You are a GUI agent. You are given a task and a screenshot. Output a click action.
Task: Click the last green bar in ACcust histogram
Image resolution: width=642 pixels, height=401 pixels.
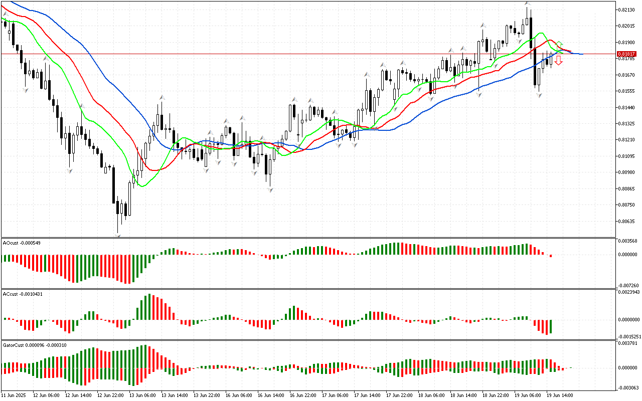click(551, 326)
